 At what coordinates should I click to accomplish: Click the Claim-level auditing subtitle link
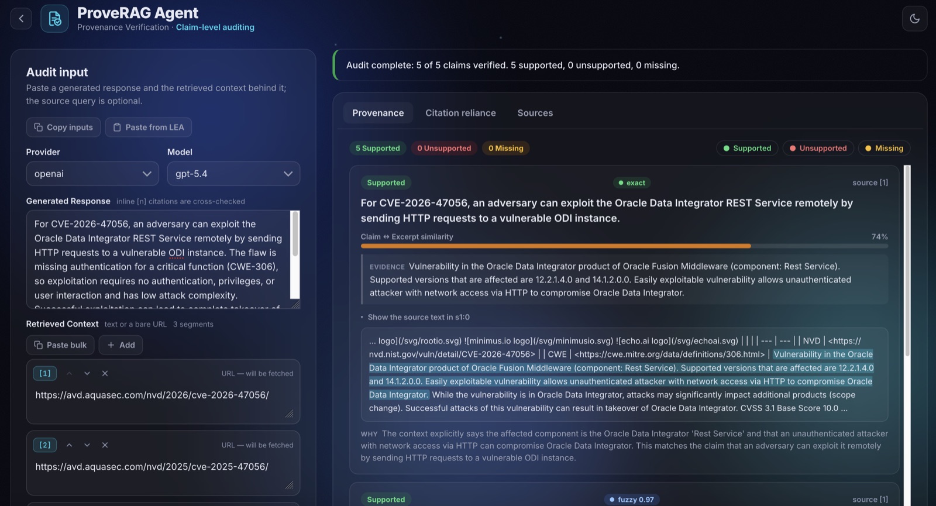click(x=215, y=27)
